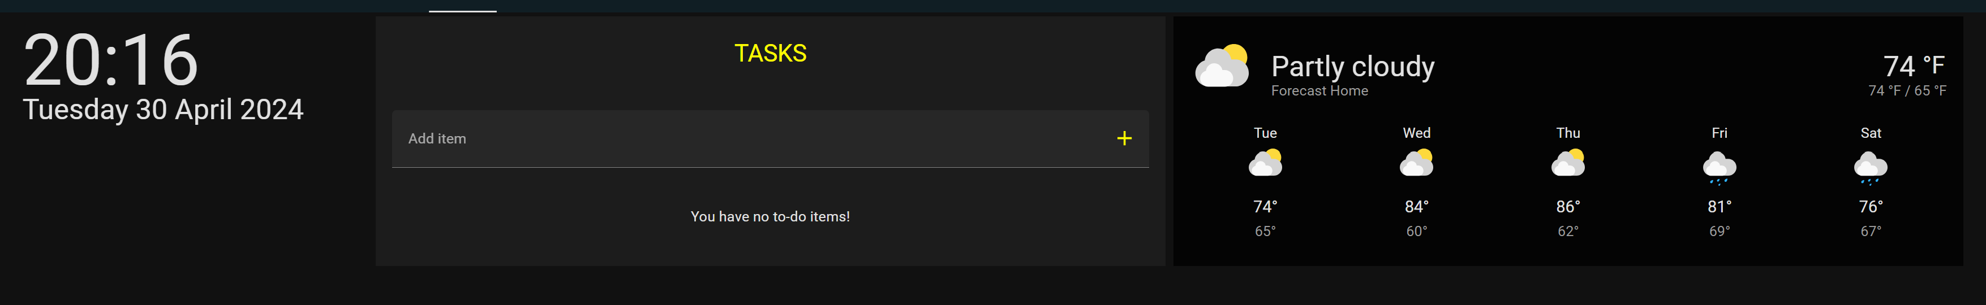Click the current 74 °F temperature
Screen dimensions: 1986x305
click(1914, 66)
